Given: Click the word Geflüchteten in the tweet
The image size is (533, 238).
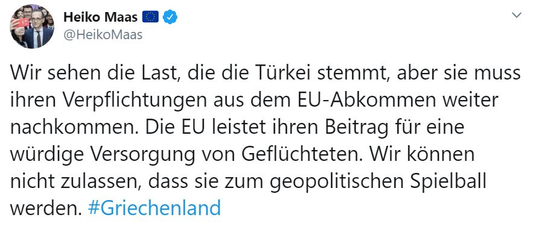Looking at the screenshot, I should [303, 154].
